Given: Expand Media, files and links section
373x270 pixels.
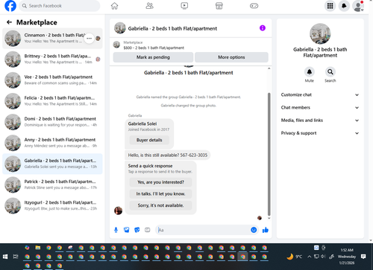Looking at the screenshot, I should click(x=320, y=120).
